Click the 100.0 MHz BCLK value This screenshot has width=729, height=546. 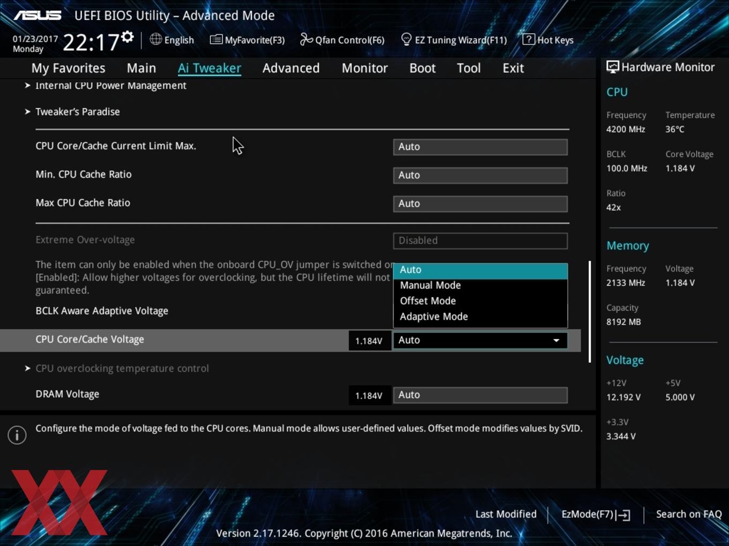pos(627,168)
